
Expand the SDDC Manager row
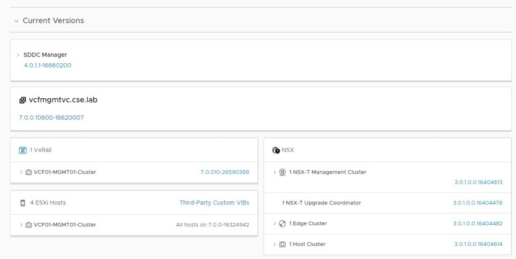tap(18, 55)
